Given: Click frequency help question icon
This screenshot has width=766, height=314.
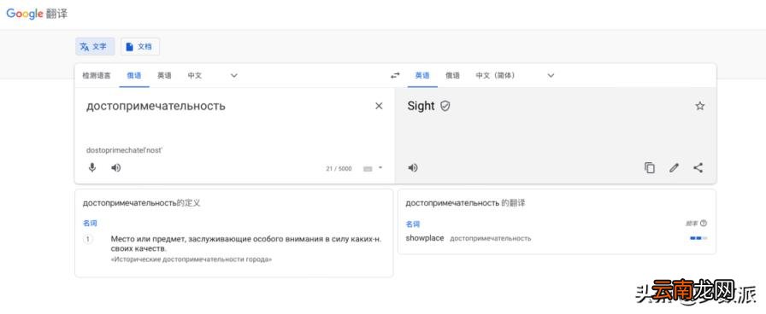Looking at the screenshot, I should [704, 224].
